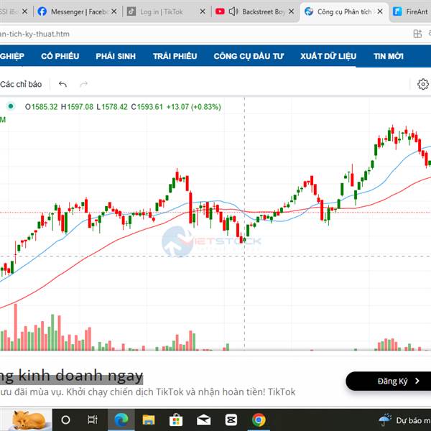
Task: Open File Explorer from the taskbar
Action: point(149,420)
